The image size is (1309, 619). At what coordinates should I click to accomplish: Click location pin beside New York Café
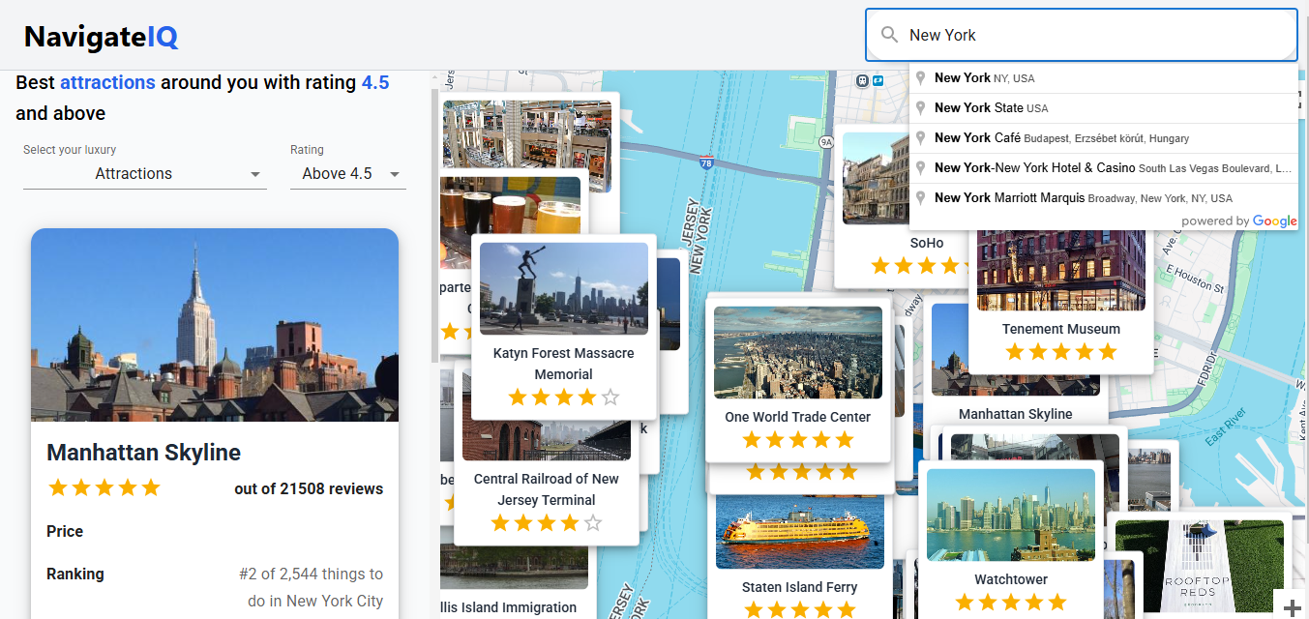click(x=921, y=138)
